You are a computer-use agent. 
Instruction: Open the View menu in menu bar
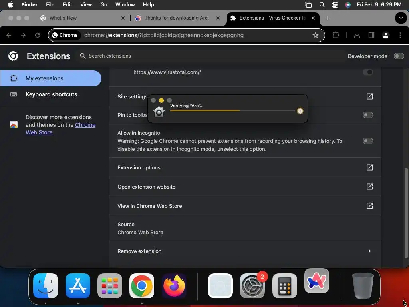point(86,5)
